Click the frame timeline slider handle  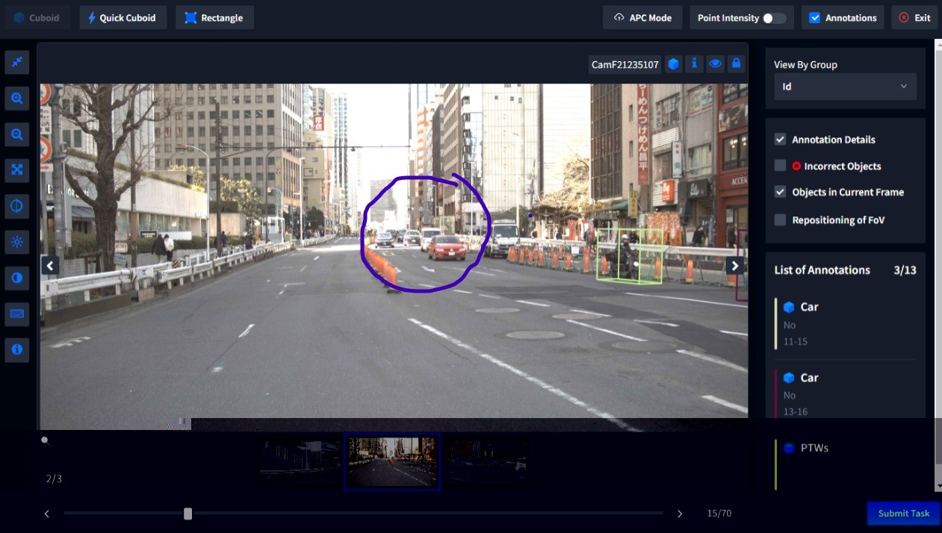coord(188,514)
